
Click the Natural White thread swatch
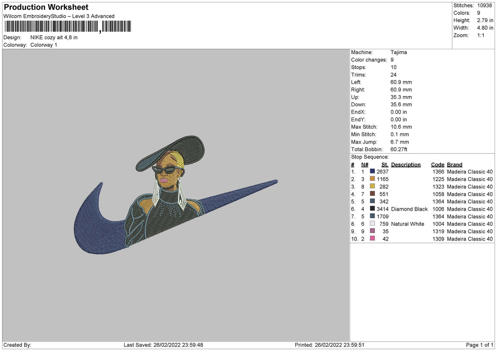click(x=372, y=224)
